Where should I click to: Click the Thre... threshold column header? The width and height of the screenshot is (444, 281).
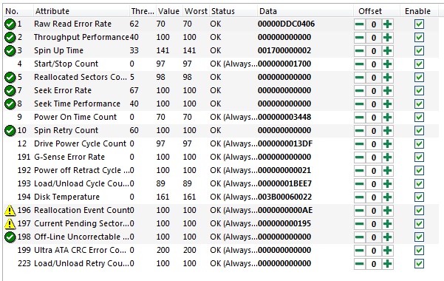click(143, 11)
